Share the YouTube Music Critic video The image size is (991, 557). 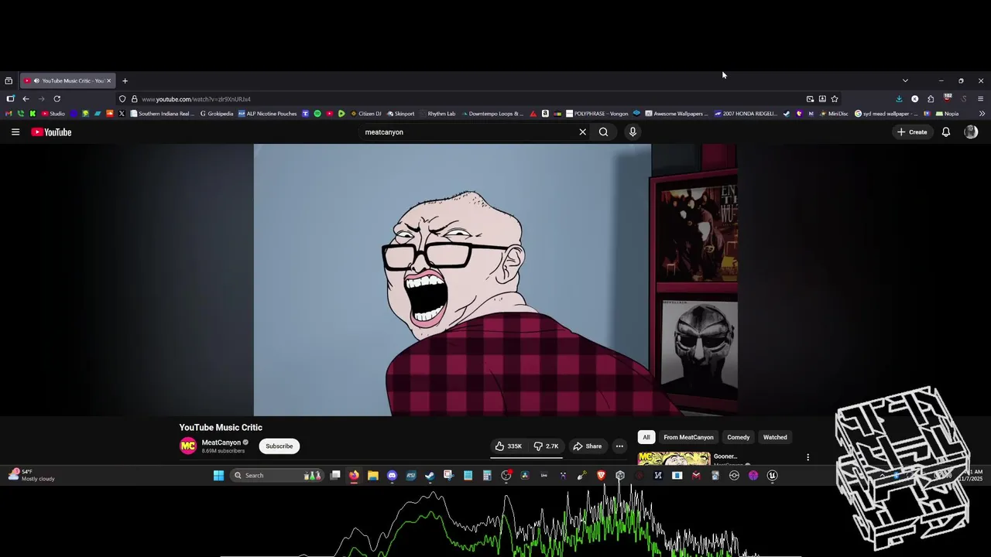click(x=587, y=446)
